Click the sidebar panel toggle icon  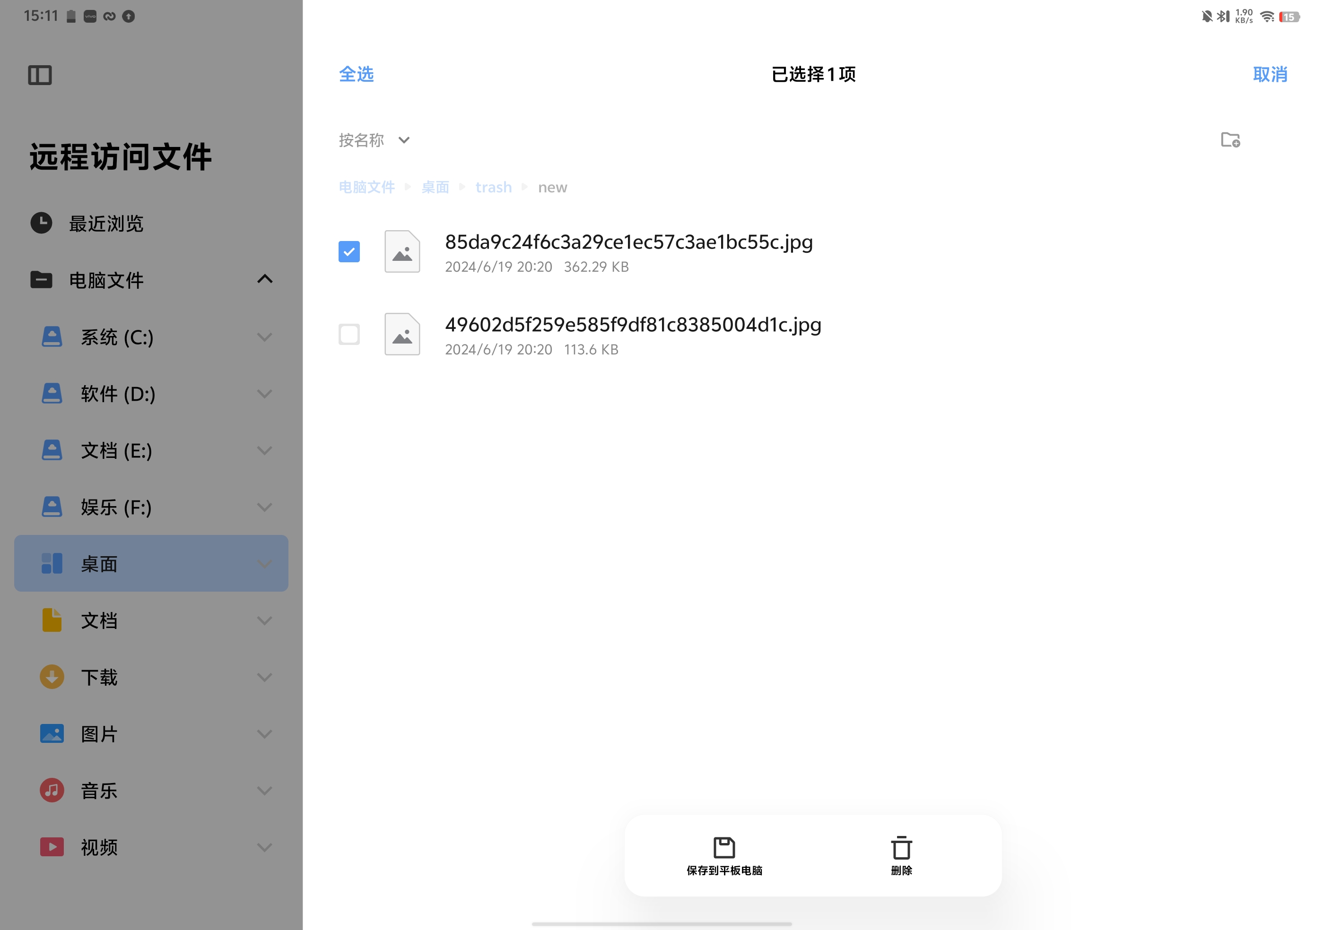click(x=40, y=75)
